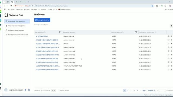Click dcgn_business_adm user avatar
Viewport: 173px width, 97px height.
click(x=6, y=90)
